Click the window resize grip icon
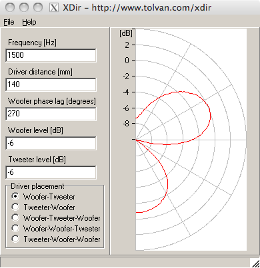The image size is (260, 268). (255, 263)
